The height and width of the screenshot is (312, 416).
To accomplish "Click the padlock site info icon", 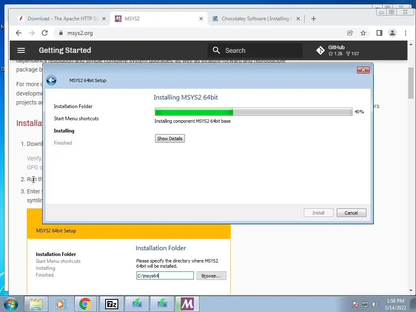I will [x=61, y=33].
